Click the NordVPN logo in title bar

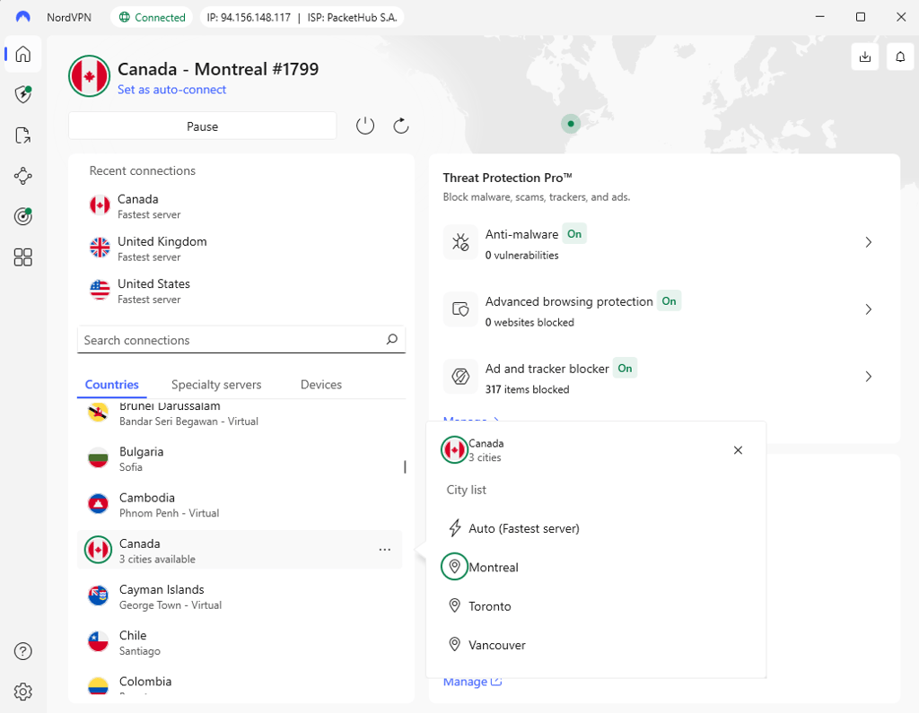pos(22,17)
